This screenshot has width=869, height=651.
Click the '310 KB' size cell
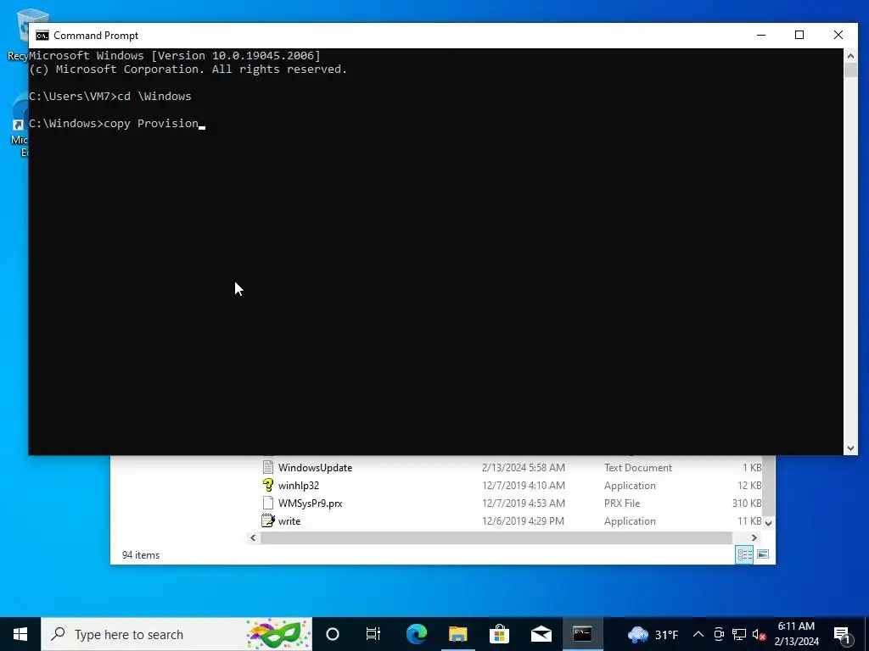coord(747,504)
